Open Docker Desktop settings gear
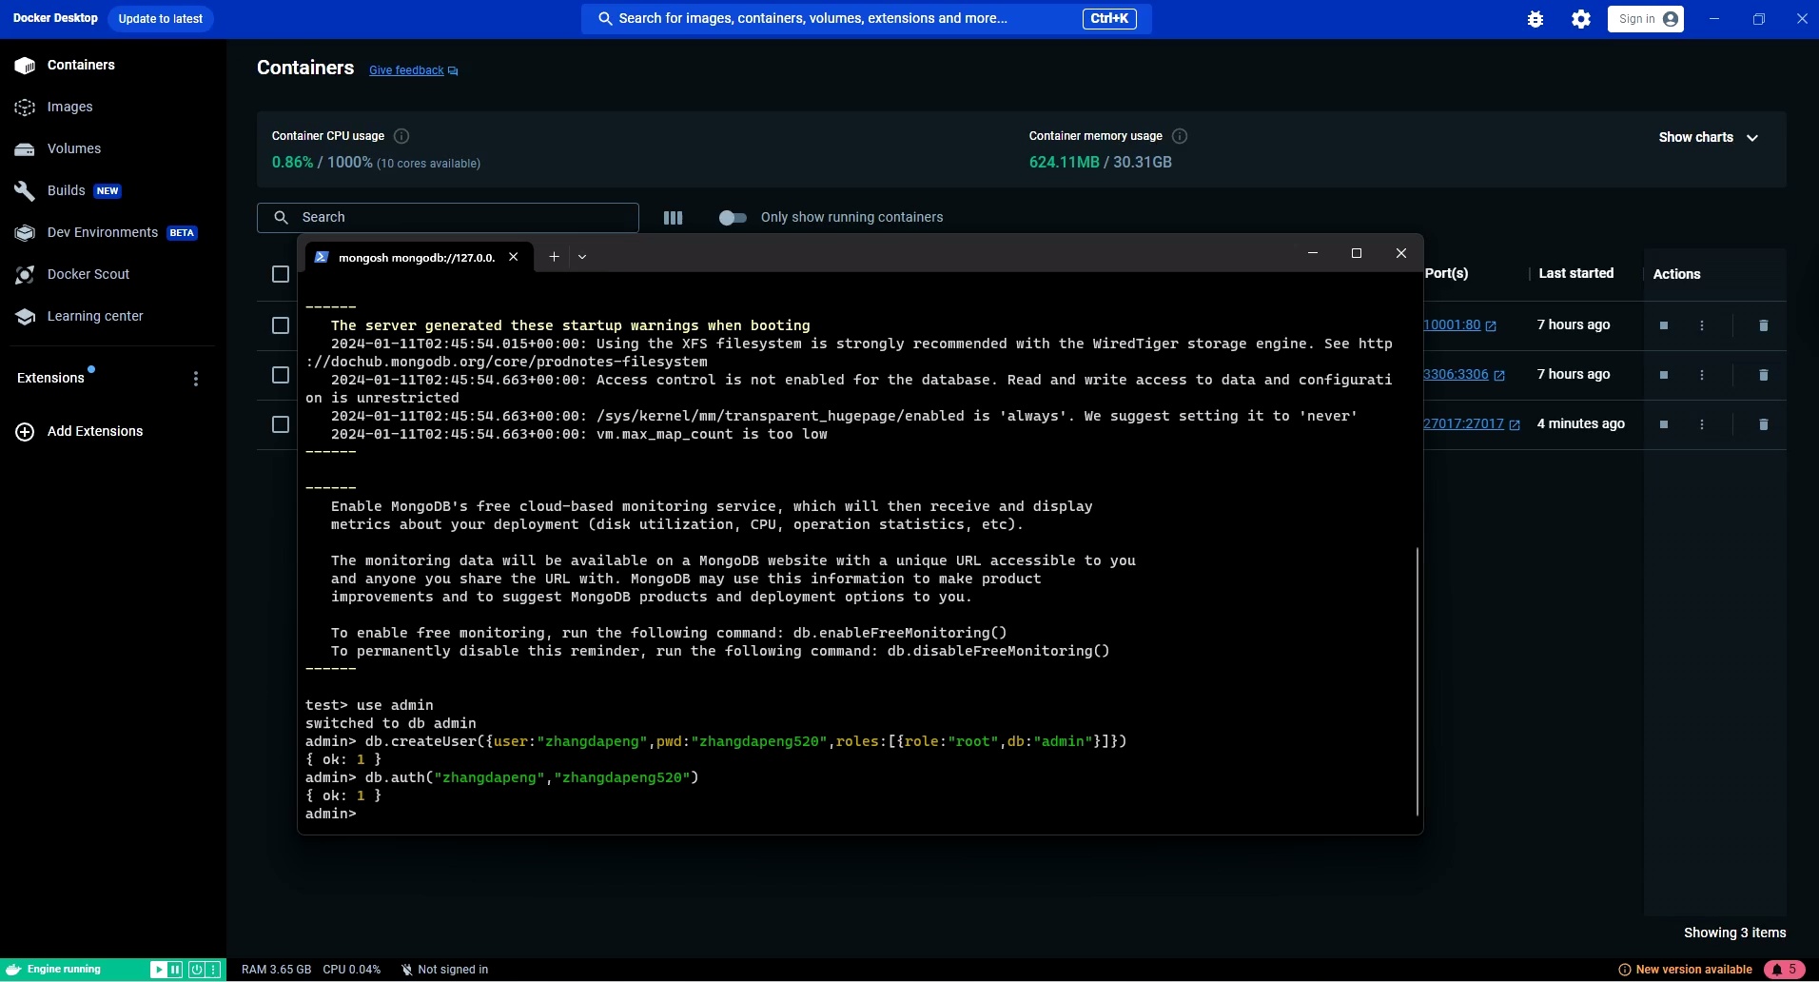 [1580, 19]
